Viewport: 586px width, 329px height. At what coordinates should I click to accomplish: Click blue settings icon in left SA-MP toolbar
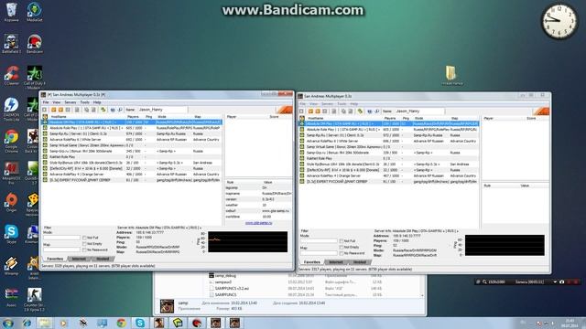click(x=113, y=110)
